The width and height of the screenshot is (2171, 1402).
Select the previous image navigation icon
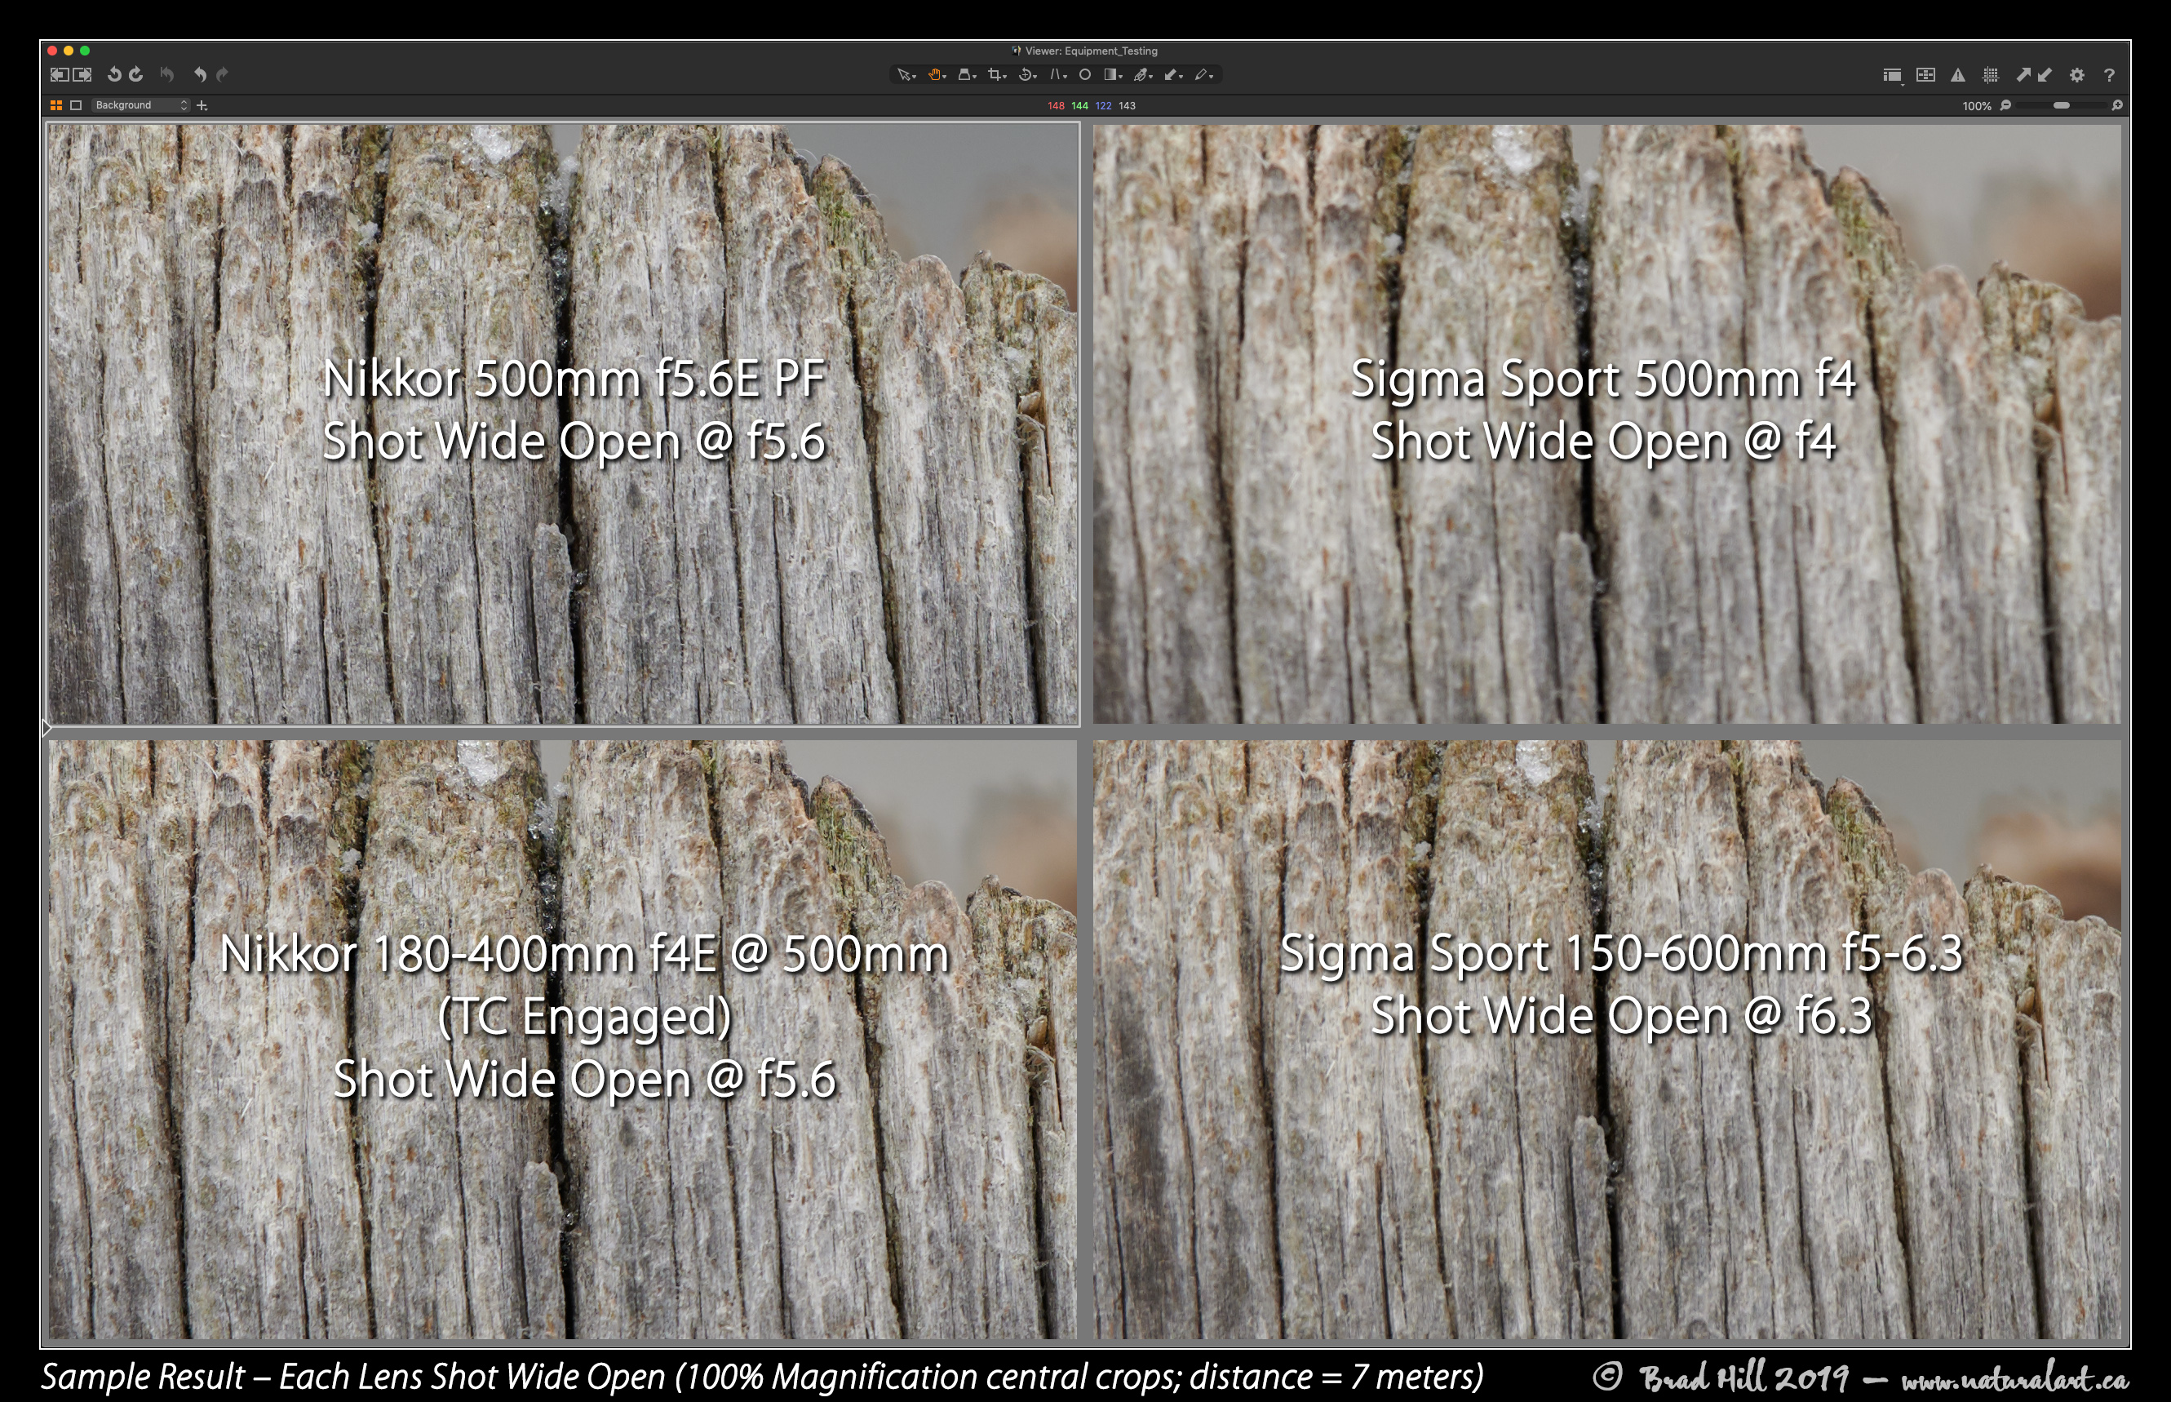pos(59,74)
